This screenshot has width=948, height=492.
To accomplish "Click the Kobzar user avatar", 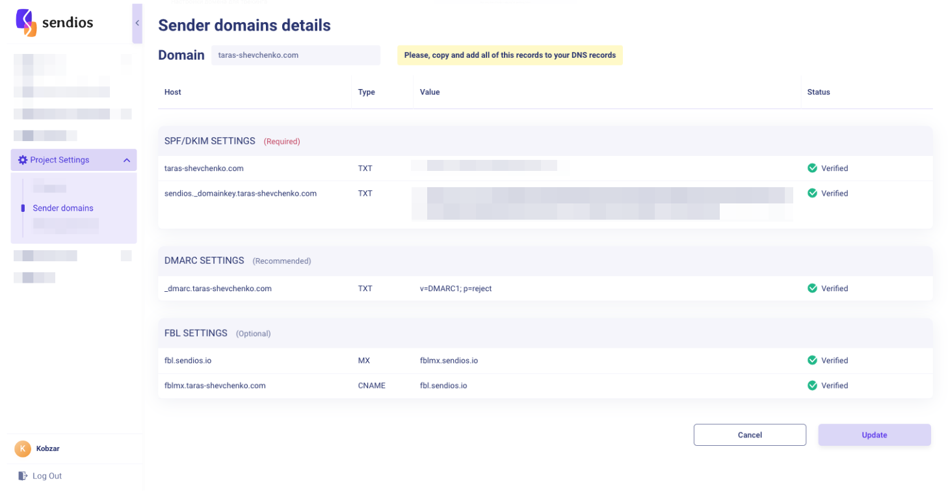I will [23, 448].
